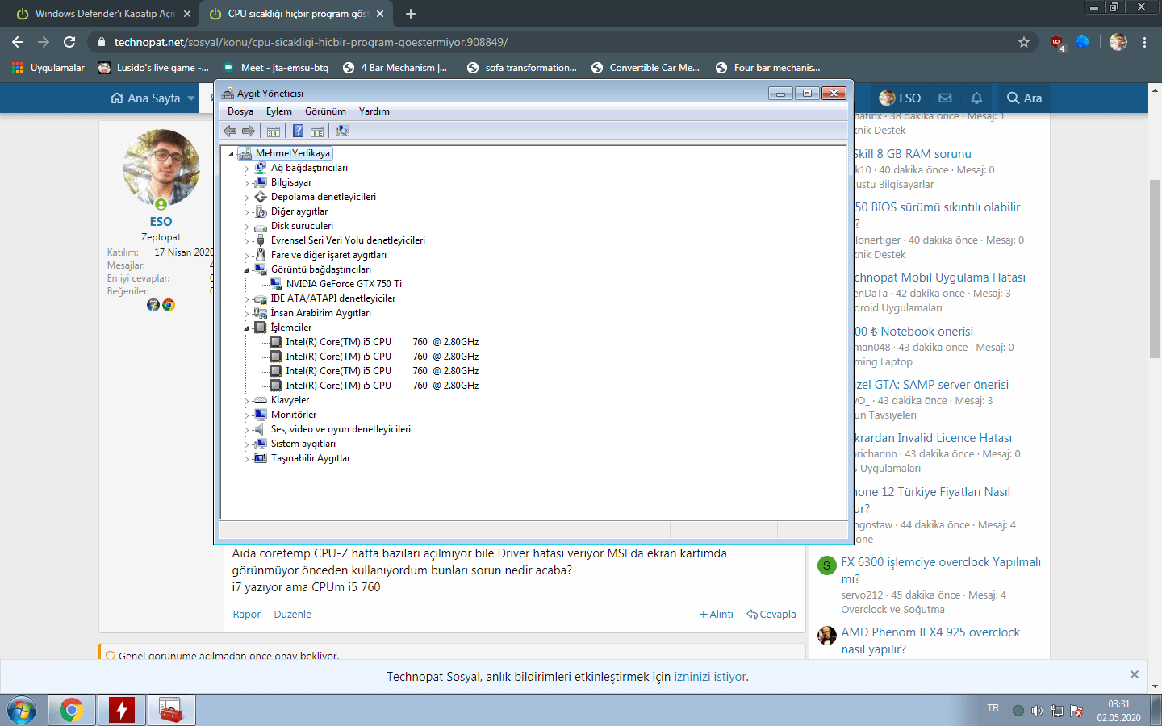The width and height of the screenshot is (1162, 726).
Task: Open the red lightning bolt taskbar app
Action: (122, 710)
